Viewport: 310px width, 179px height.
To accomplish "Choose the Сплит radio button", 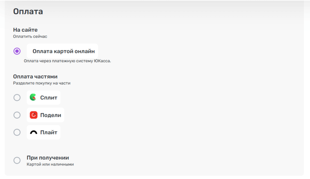I will pyautogui.click(x=17, y=97).
